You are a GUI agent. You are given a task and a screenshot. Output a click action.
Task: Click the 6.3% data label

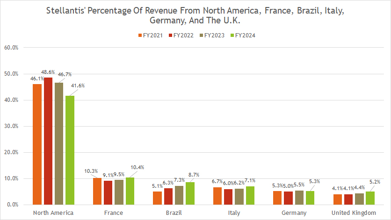pos(168,183)
